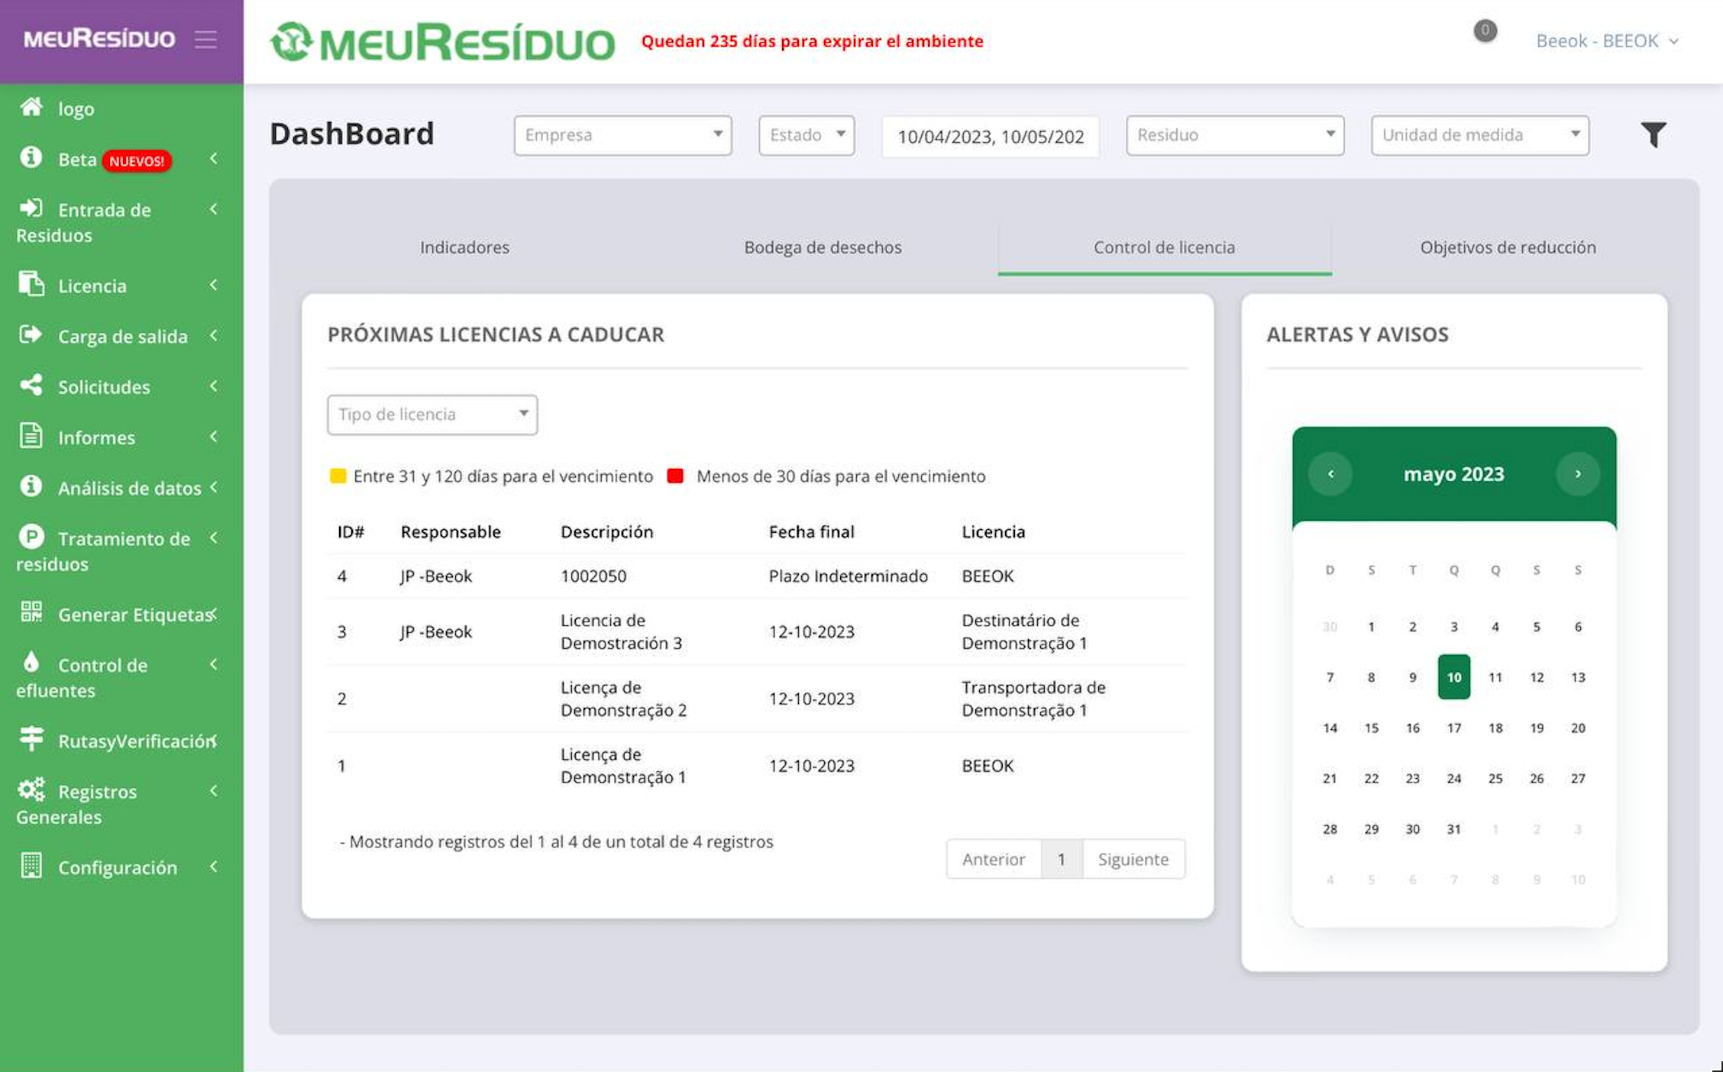This screenshot has width=1723, height=1072.
Task: Open the Residuo dropdown
Action: coord(1235,135)
